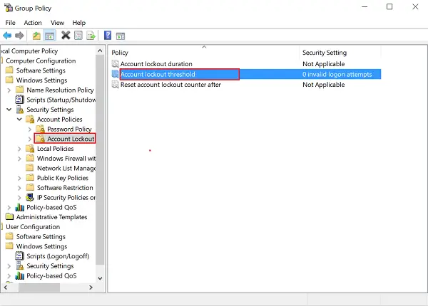Click the Scripts (Startup/Shutdown) script icon
Image resolution: width=428 pixels, height=306 pixels.
point(19,100)
